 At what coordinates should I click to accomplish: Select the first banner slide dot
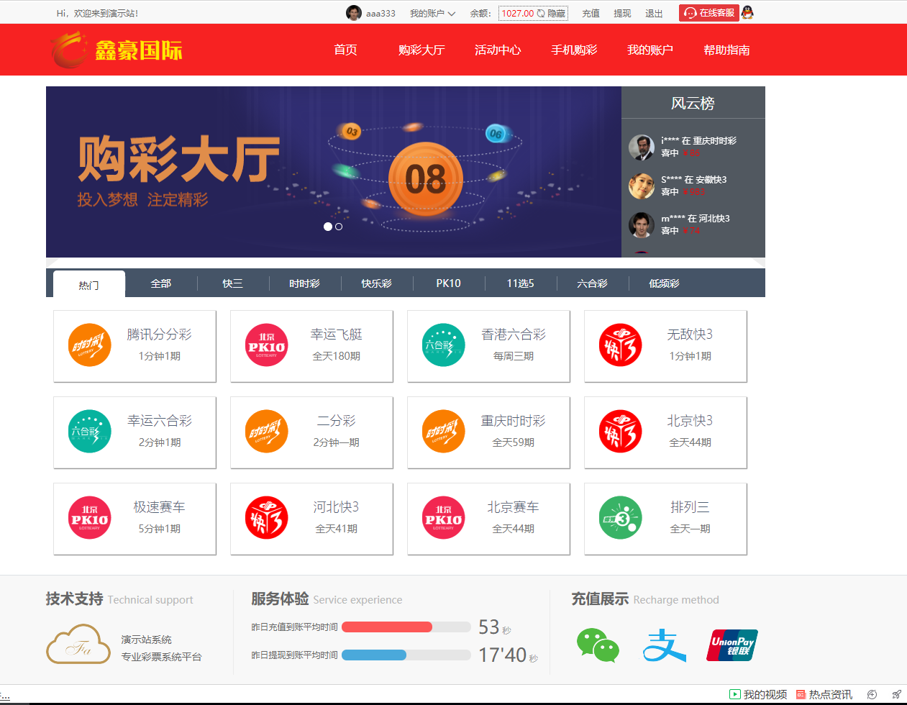coord(328,227)
